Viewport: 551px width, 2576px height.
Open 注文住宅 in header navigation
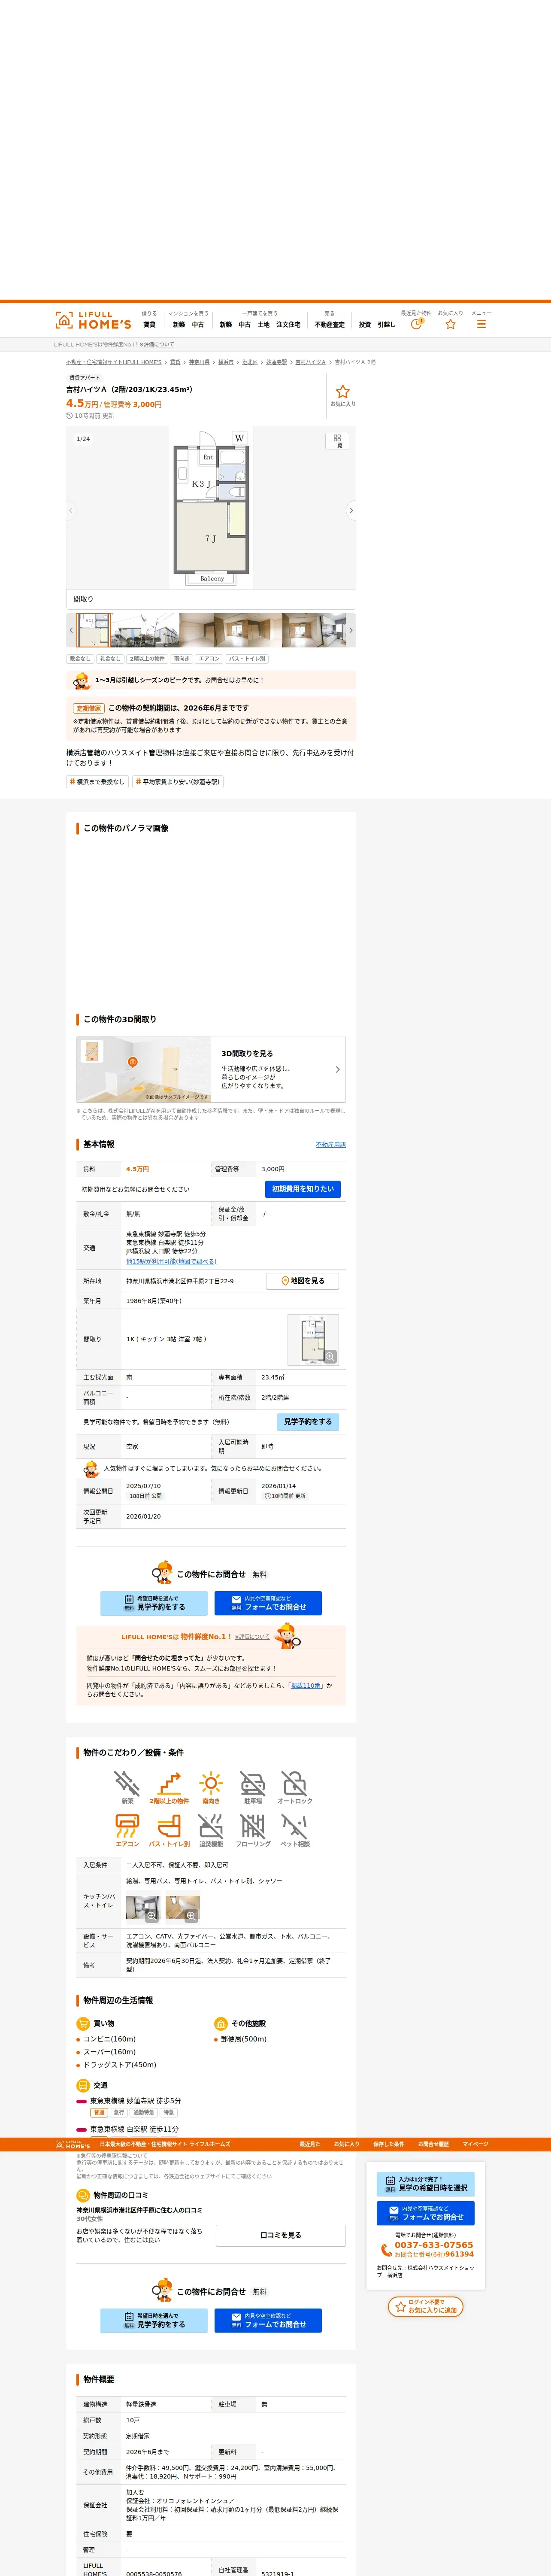(x=288, y=324)
